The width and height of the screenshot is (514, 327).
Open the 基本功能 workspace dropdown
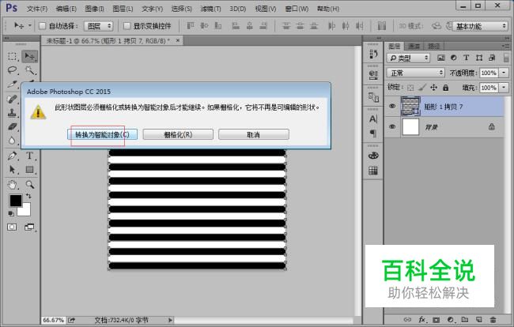[x=481, y=26]
